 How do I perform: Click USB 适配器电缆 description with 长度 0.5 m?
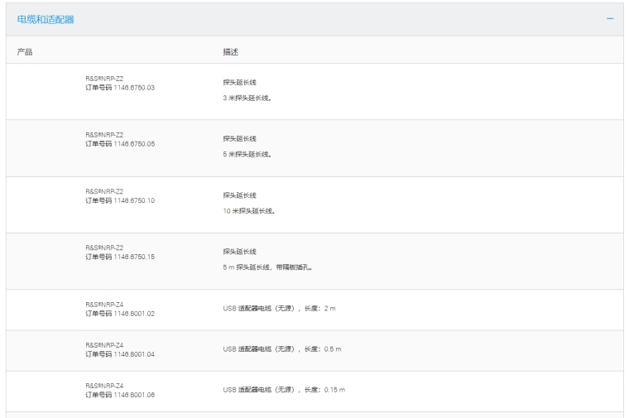click(281, 348)
